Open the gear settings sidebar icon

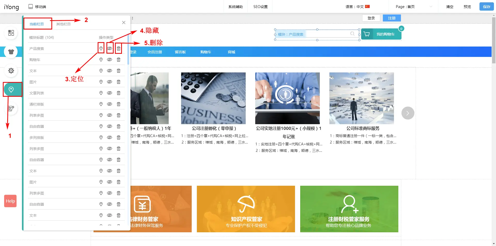click(x=11, y=71)
